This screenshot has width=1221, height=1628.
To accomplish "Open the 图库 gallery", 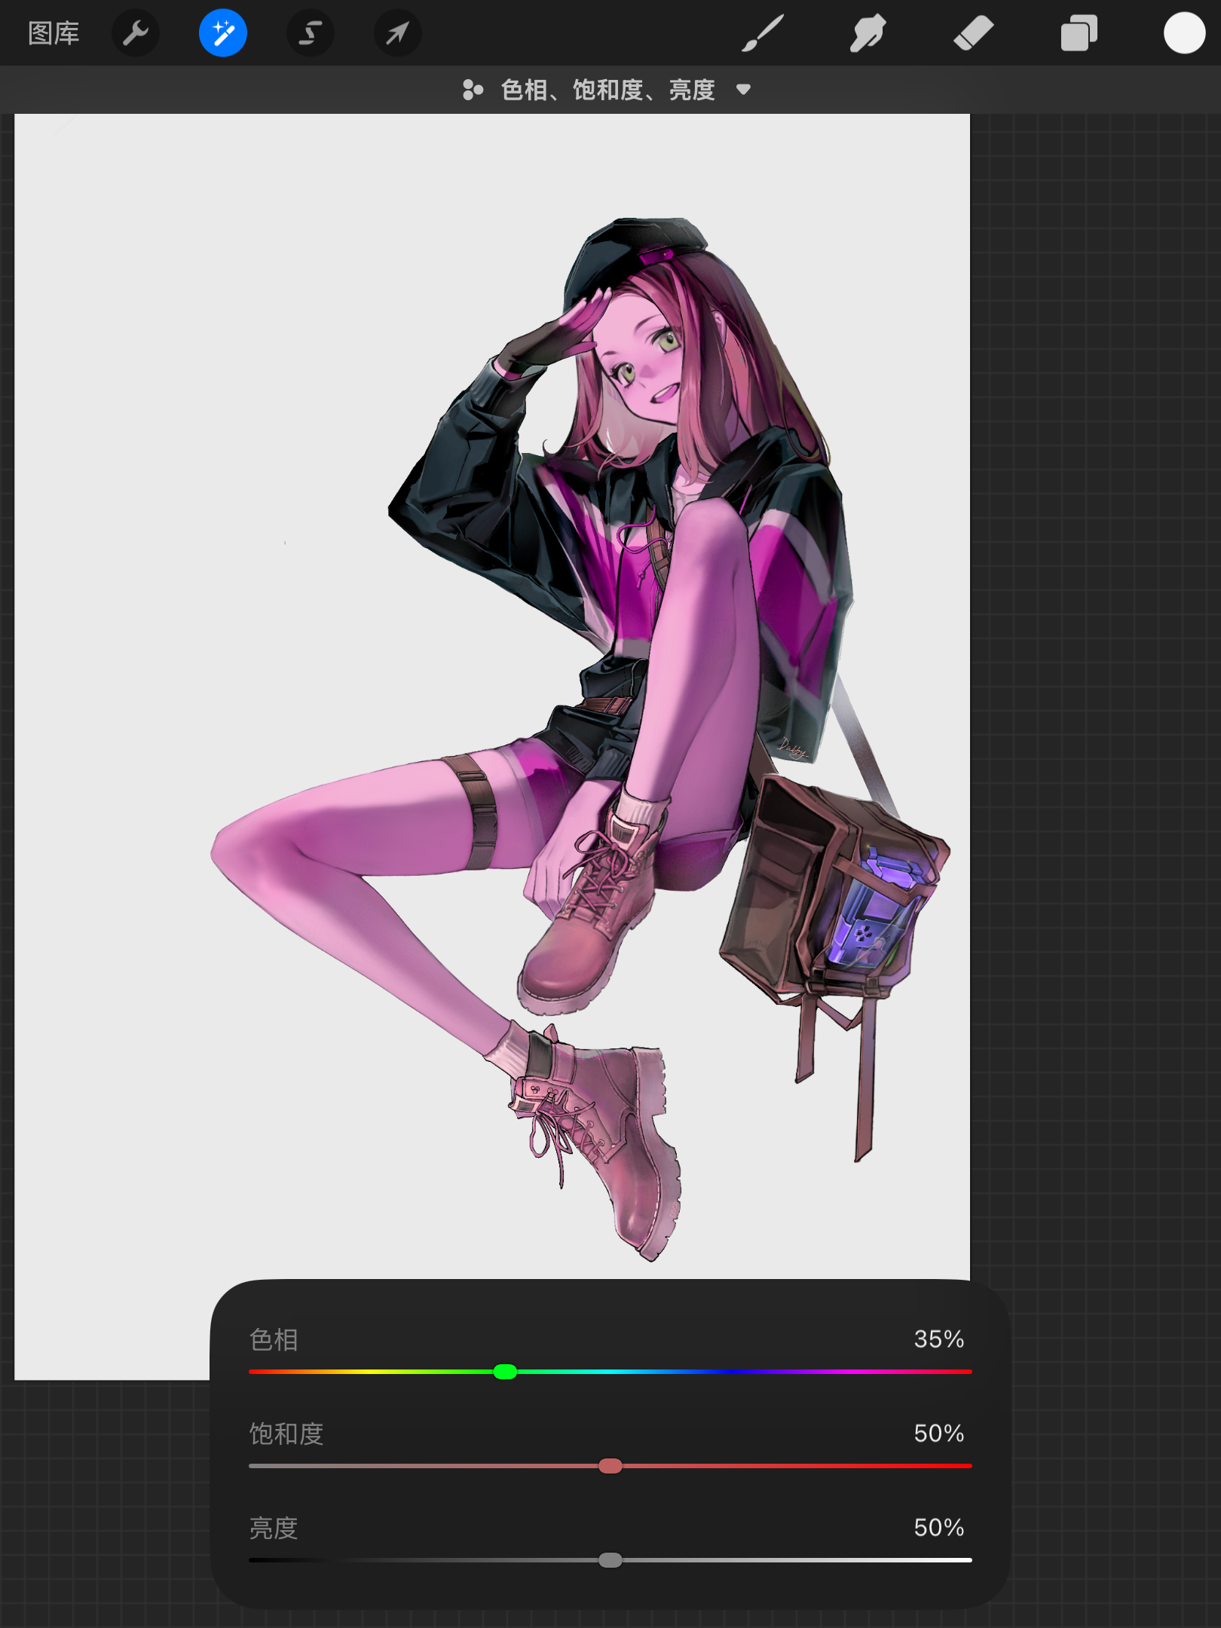I will pos(54,33).
